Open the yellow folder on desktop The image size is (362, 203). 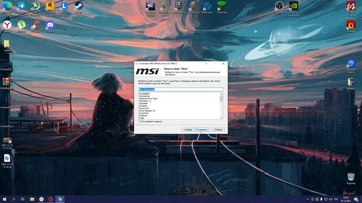7,44
